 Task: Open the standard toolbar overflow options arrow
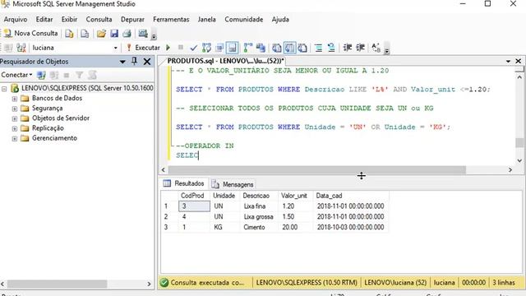click(x=154, y=35)
